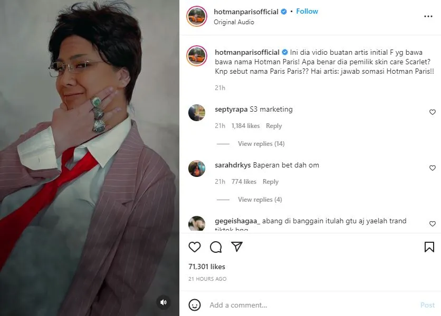Open septyrapa's profile avatar
The height and width of the screenshot is (316, 441).
click(197, 113)
